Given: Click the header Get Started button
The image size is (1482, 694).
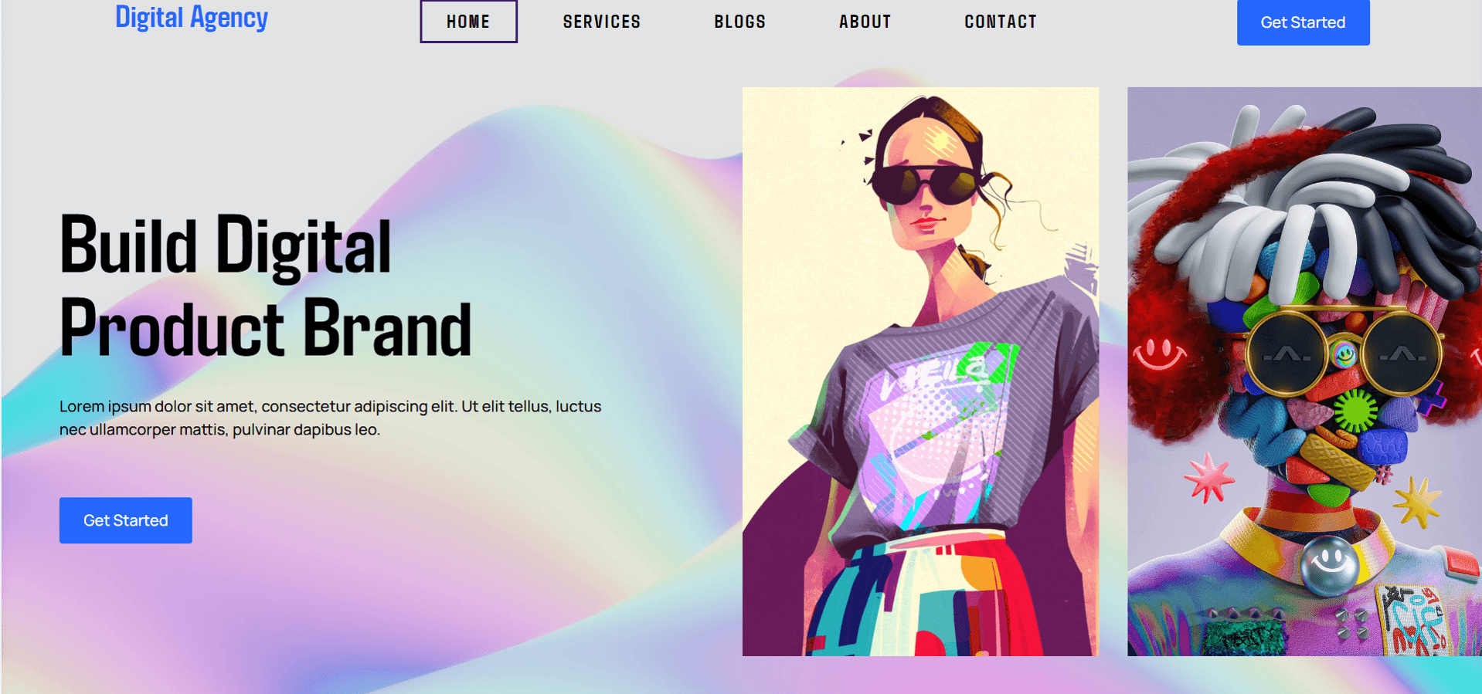Looking at the screenshot, I should (1303, 22).
